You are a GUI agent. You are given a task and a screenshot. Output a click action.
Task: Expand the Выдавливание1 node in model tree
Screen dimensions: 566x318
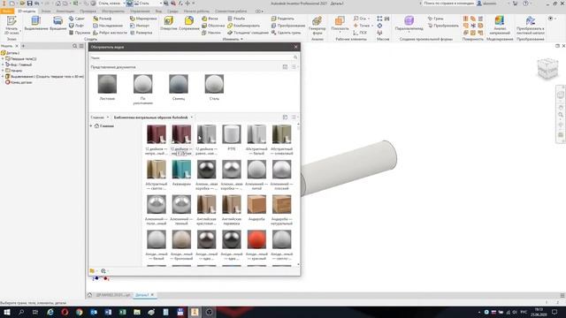pos(3,77)
